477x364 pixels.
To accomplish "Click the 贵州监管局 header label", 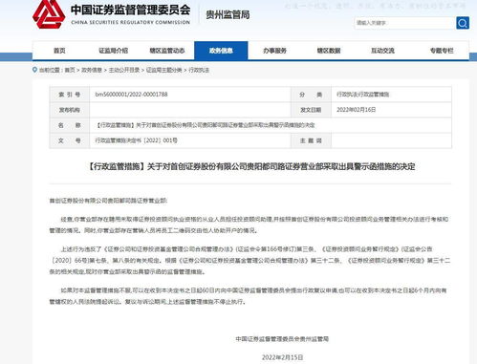I will 228,14.
